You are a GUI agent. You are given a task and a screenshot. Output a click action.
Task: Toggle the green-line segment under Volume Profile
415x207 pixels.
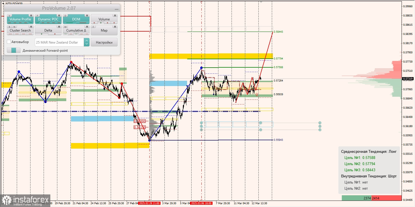31,23
